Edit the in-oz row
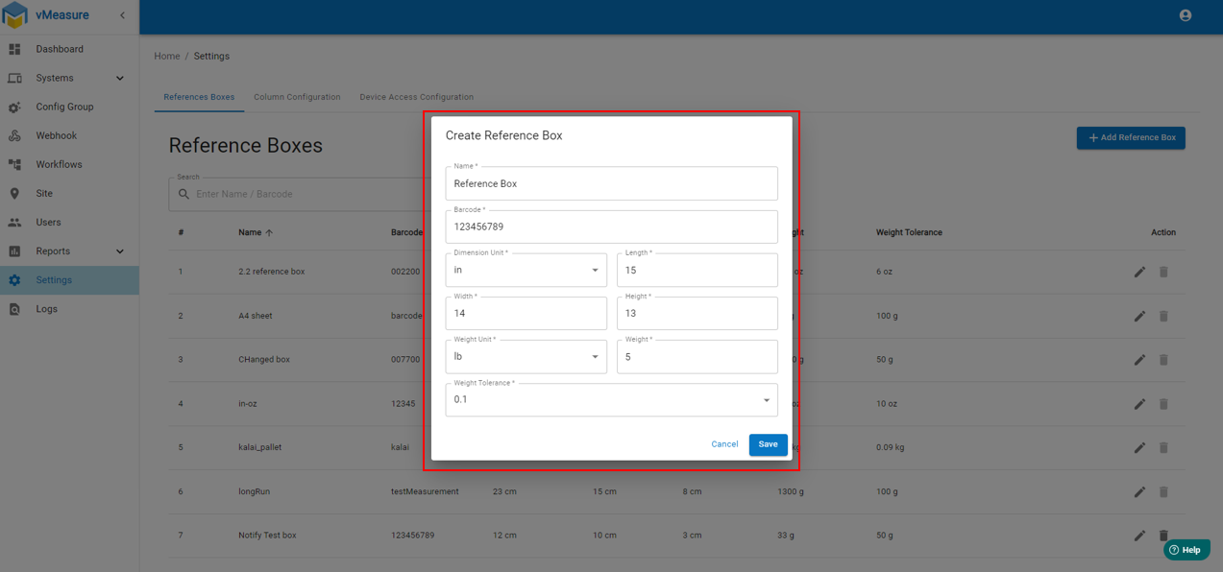Viewport: 1223px width, 572px height. (1139, 404)
